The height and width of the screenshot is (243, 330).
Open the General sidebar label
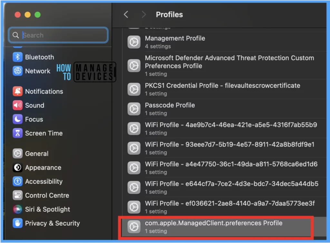point(37,154)
